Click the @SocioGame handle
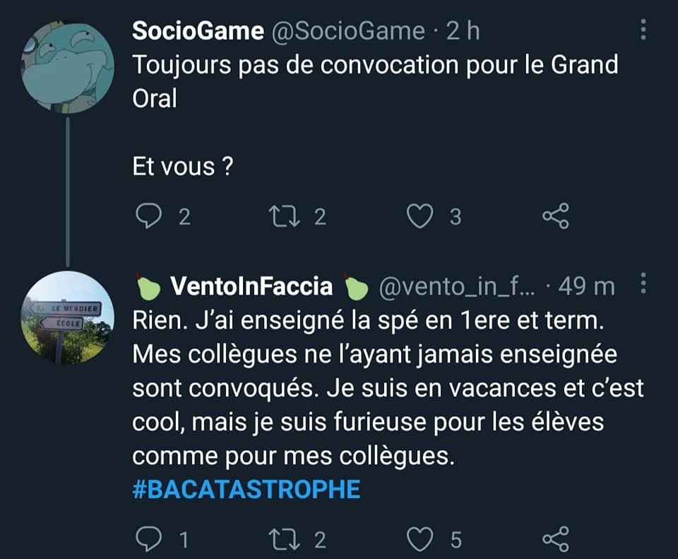This screenshot has height=559, width=678. pyautogui.click(x=345, y=31)
